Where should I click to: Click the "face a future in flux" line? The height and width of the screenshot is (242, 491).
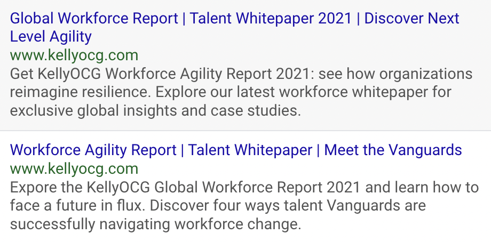click(78, 205)
